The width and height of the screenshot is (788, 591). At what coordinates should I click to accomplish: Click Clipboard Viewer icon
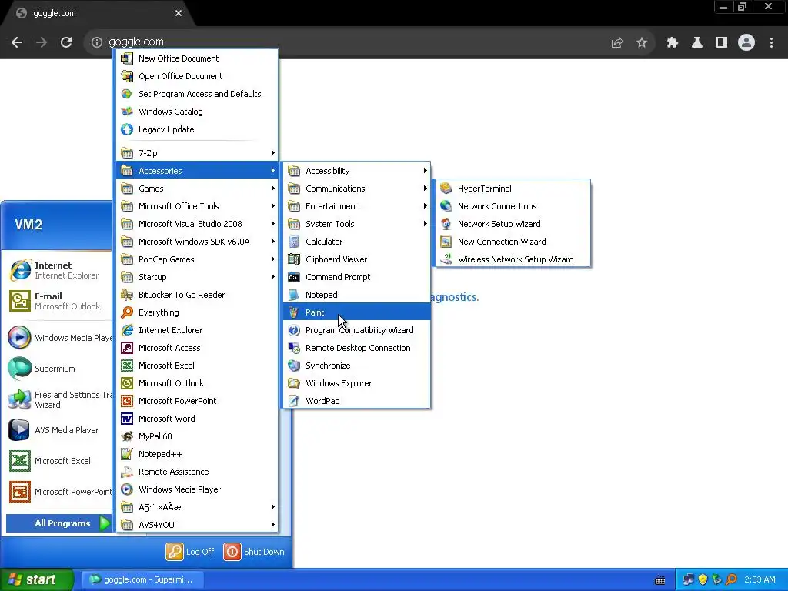(294, 259)
